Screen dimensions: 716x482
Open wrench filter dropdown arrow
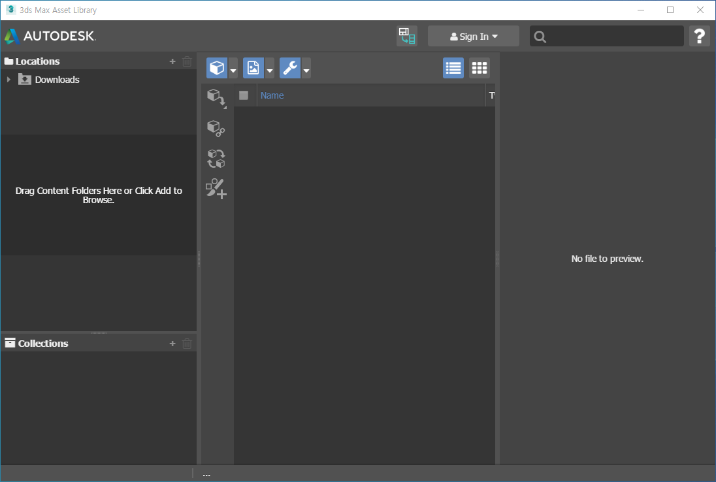click(x=306, y=69)
